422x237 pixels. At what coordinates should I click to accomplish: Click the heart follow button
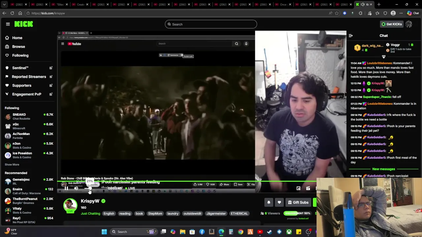(x=279, y=202)
